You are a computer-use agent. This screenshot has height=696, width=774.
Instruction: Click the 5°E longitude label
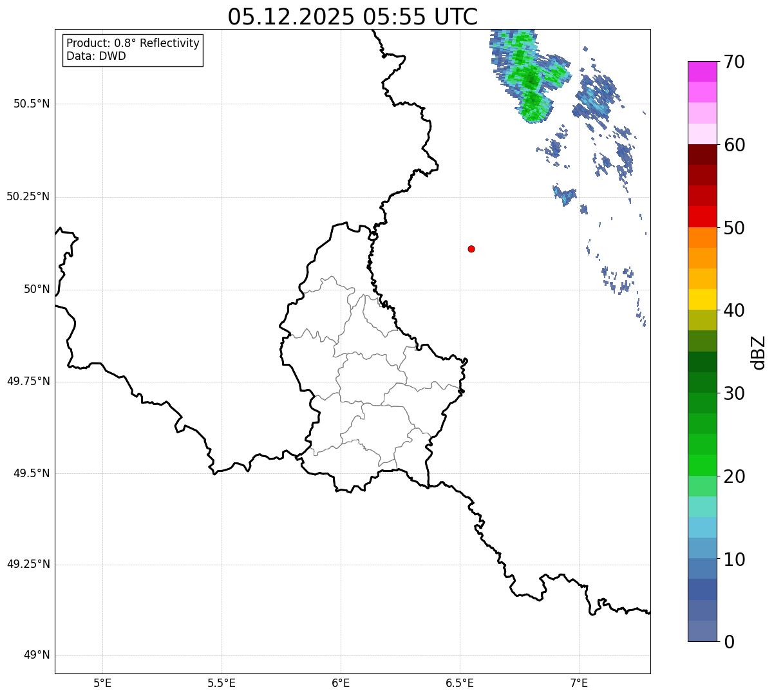[102, 682]
